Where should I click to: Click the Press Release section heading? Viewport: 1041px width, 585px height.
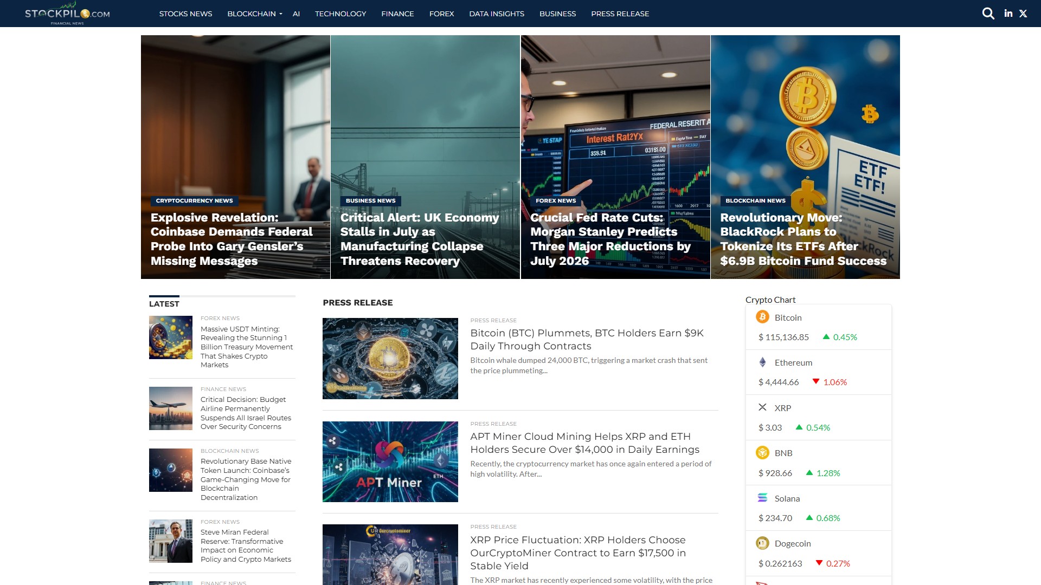tap(358, 303)
